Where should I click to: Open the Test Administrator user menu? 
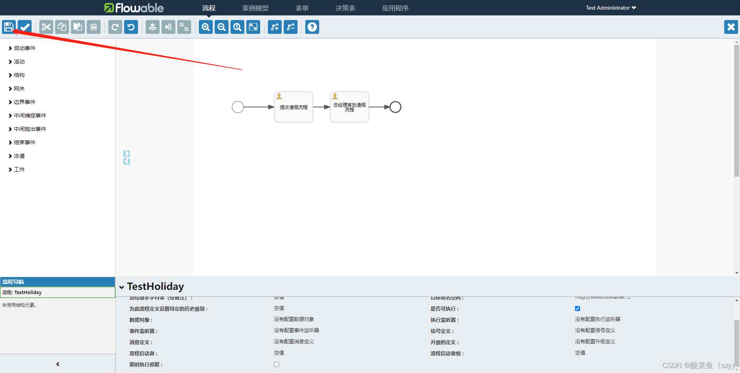tap(610, 8)
